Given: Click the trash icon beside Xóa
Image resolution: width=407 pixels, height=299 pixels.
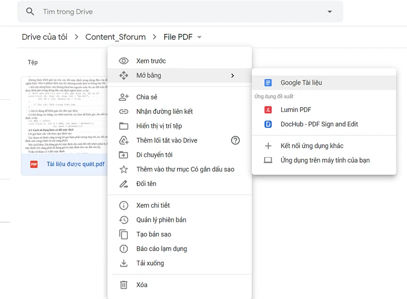Looking at the screenshot, I should coord(124,285).
